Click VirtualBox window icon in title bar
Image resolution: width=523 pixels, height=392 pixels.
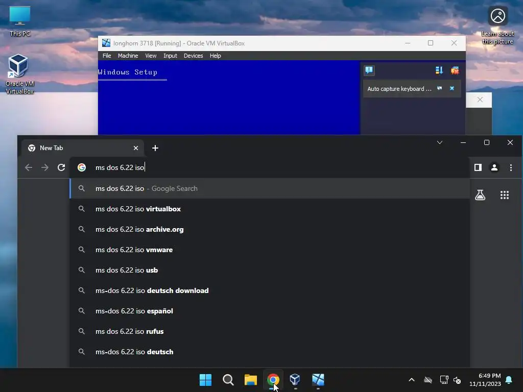tap(106, 43)
